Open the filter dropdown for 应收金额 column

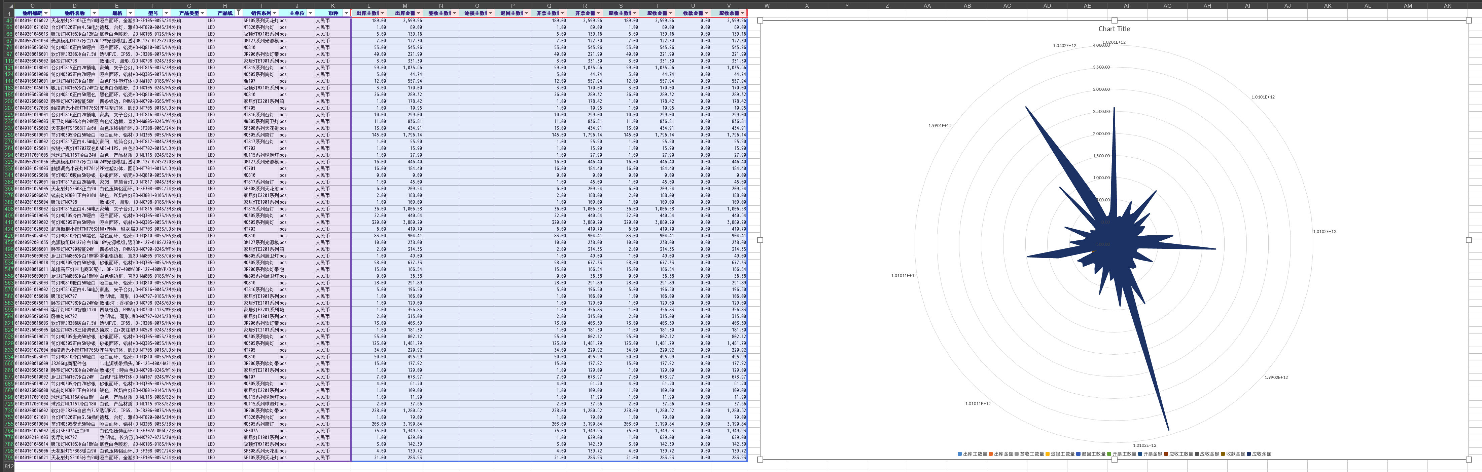pyautogui.click(x=671, y=13)
